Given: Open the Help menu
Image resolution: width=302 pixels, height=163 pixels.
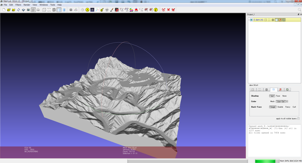Looking at the screenshot, I should click(x=59, y=5).
